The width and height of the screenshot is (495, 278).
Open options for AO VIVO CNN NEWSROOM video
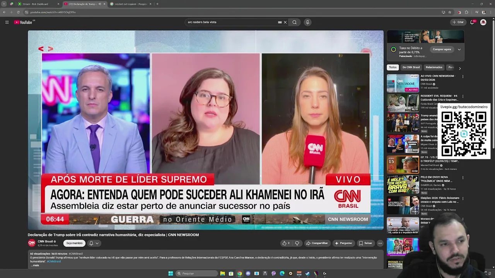[x=463, y=76]
